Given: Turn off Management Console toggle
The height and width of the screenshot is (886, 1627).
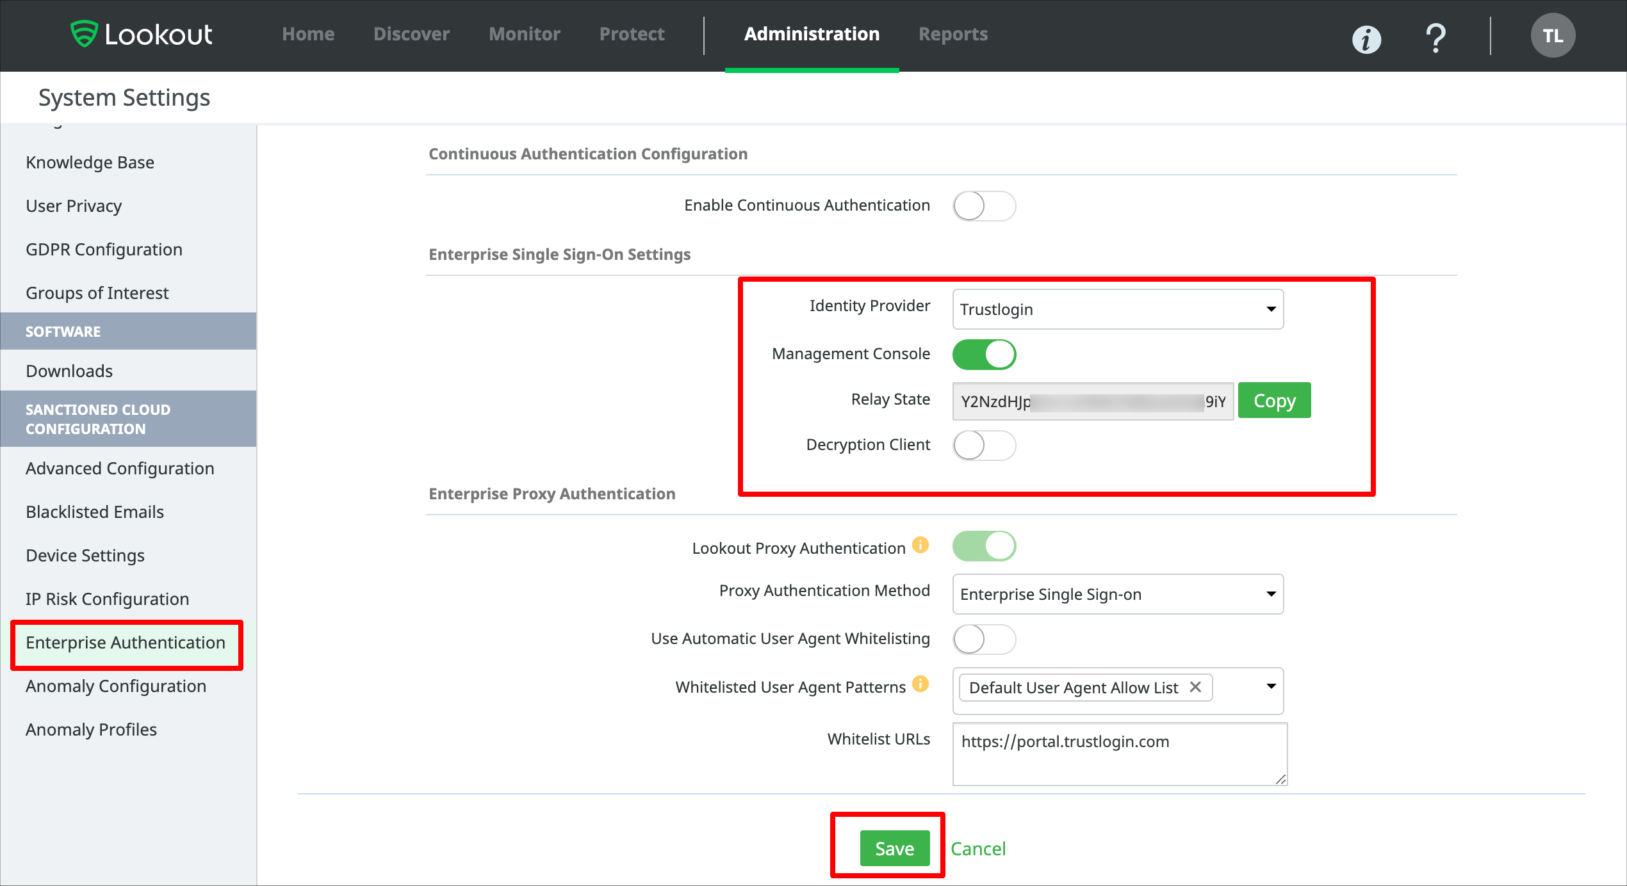Looking at the screenshot, I should 984,355.
